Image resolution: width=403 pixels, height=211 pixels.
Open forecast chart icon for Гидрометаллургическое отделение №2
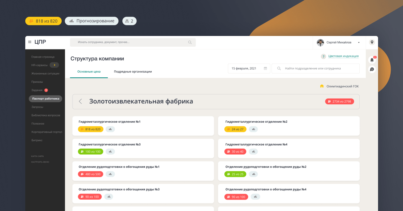pyautogui.click(x=253, y=129)
